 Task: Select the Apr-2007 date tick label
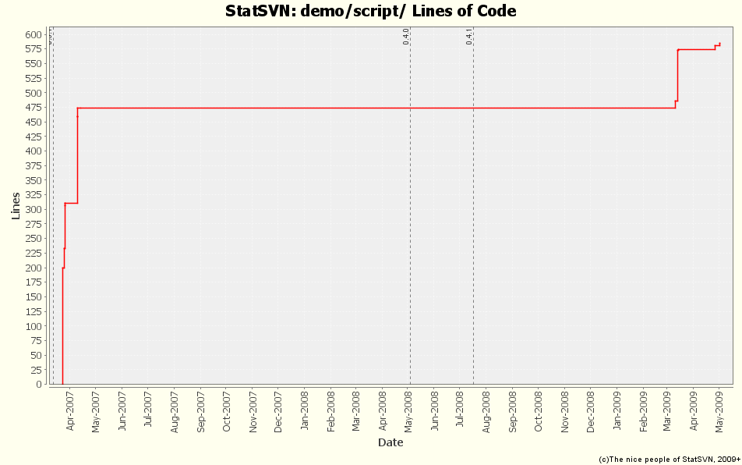(70, 410)
